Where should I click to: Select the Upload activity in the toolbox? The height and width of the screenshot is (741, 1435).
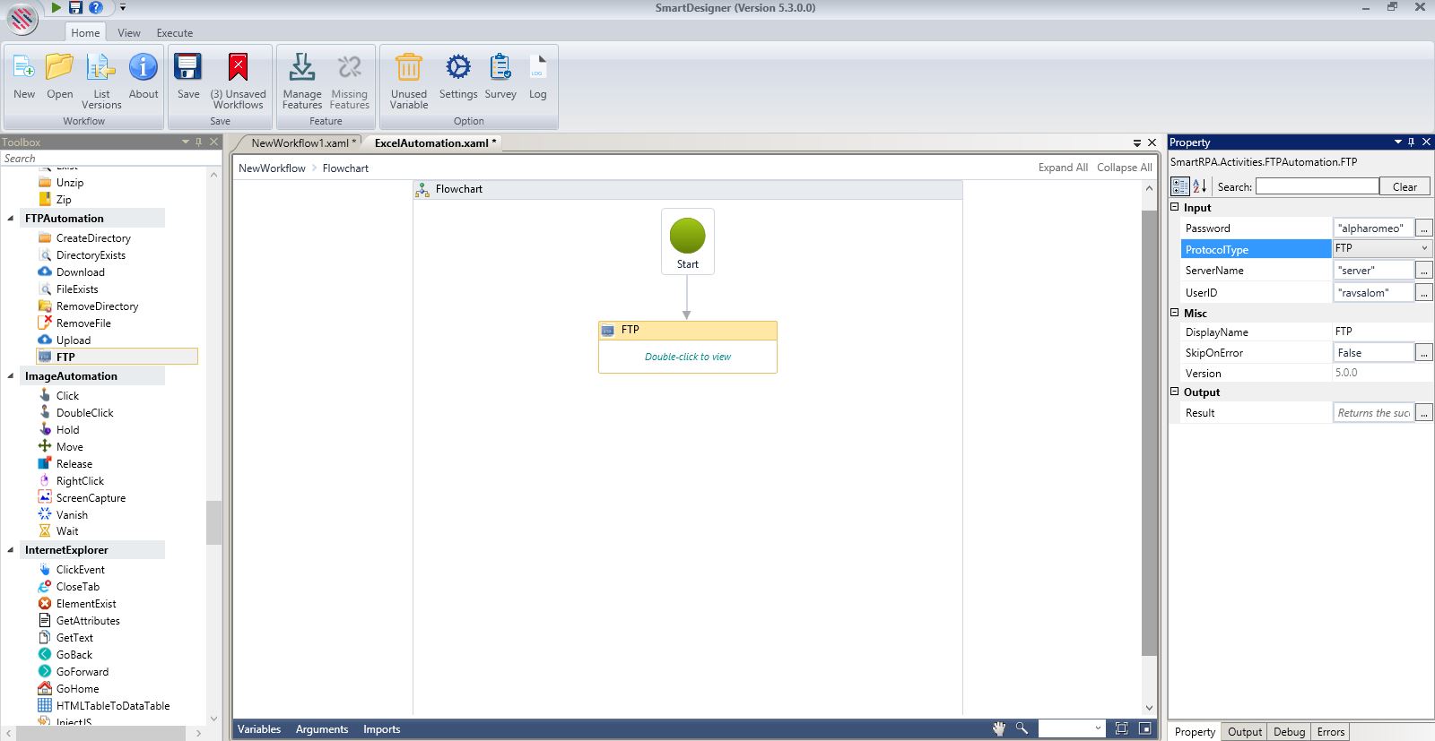(x=73, y=340)
